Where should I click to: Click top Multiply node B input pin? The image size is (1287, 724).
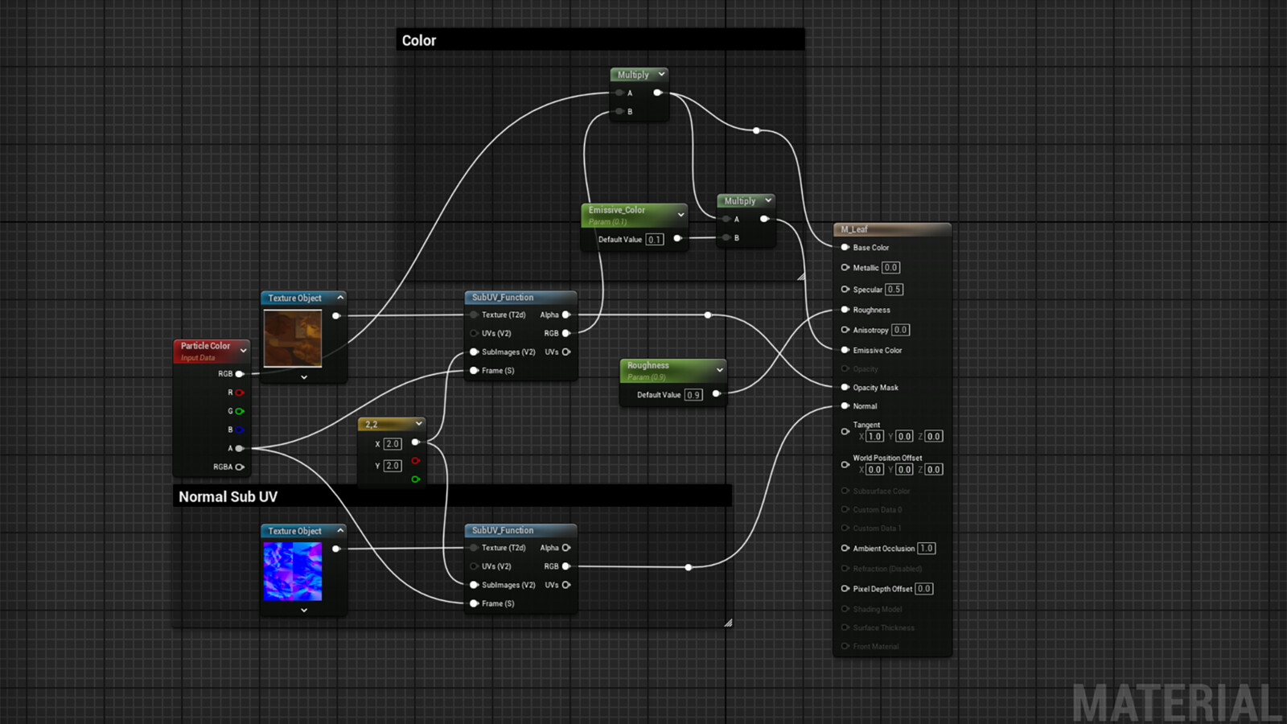click(619, 112)
